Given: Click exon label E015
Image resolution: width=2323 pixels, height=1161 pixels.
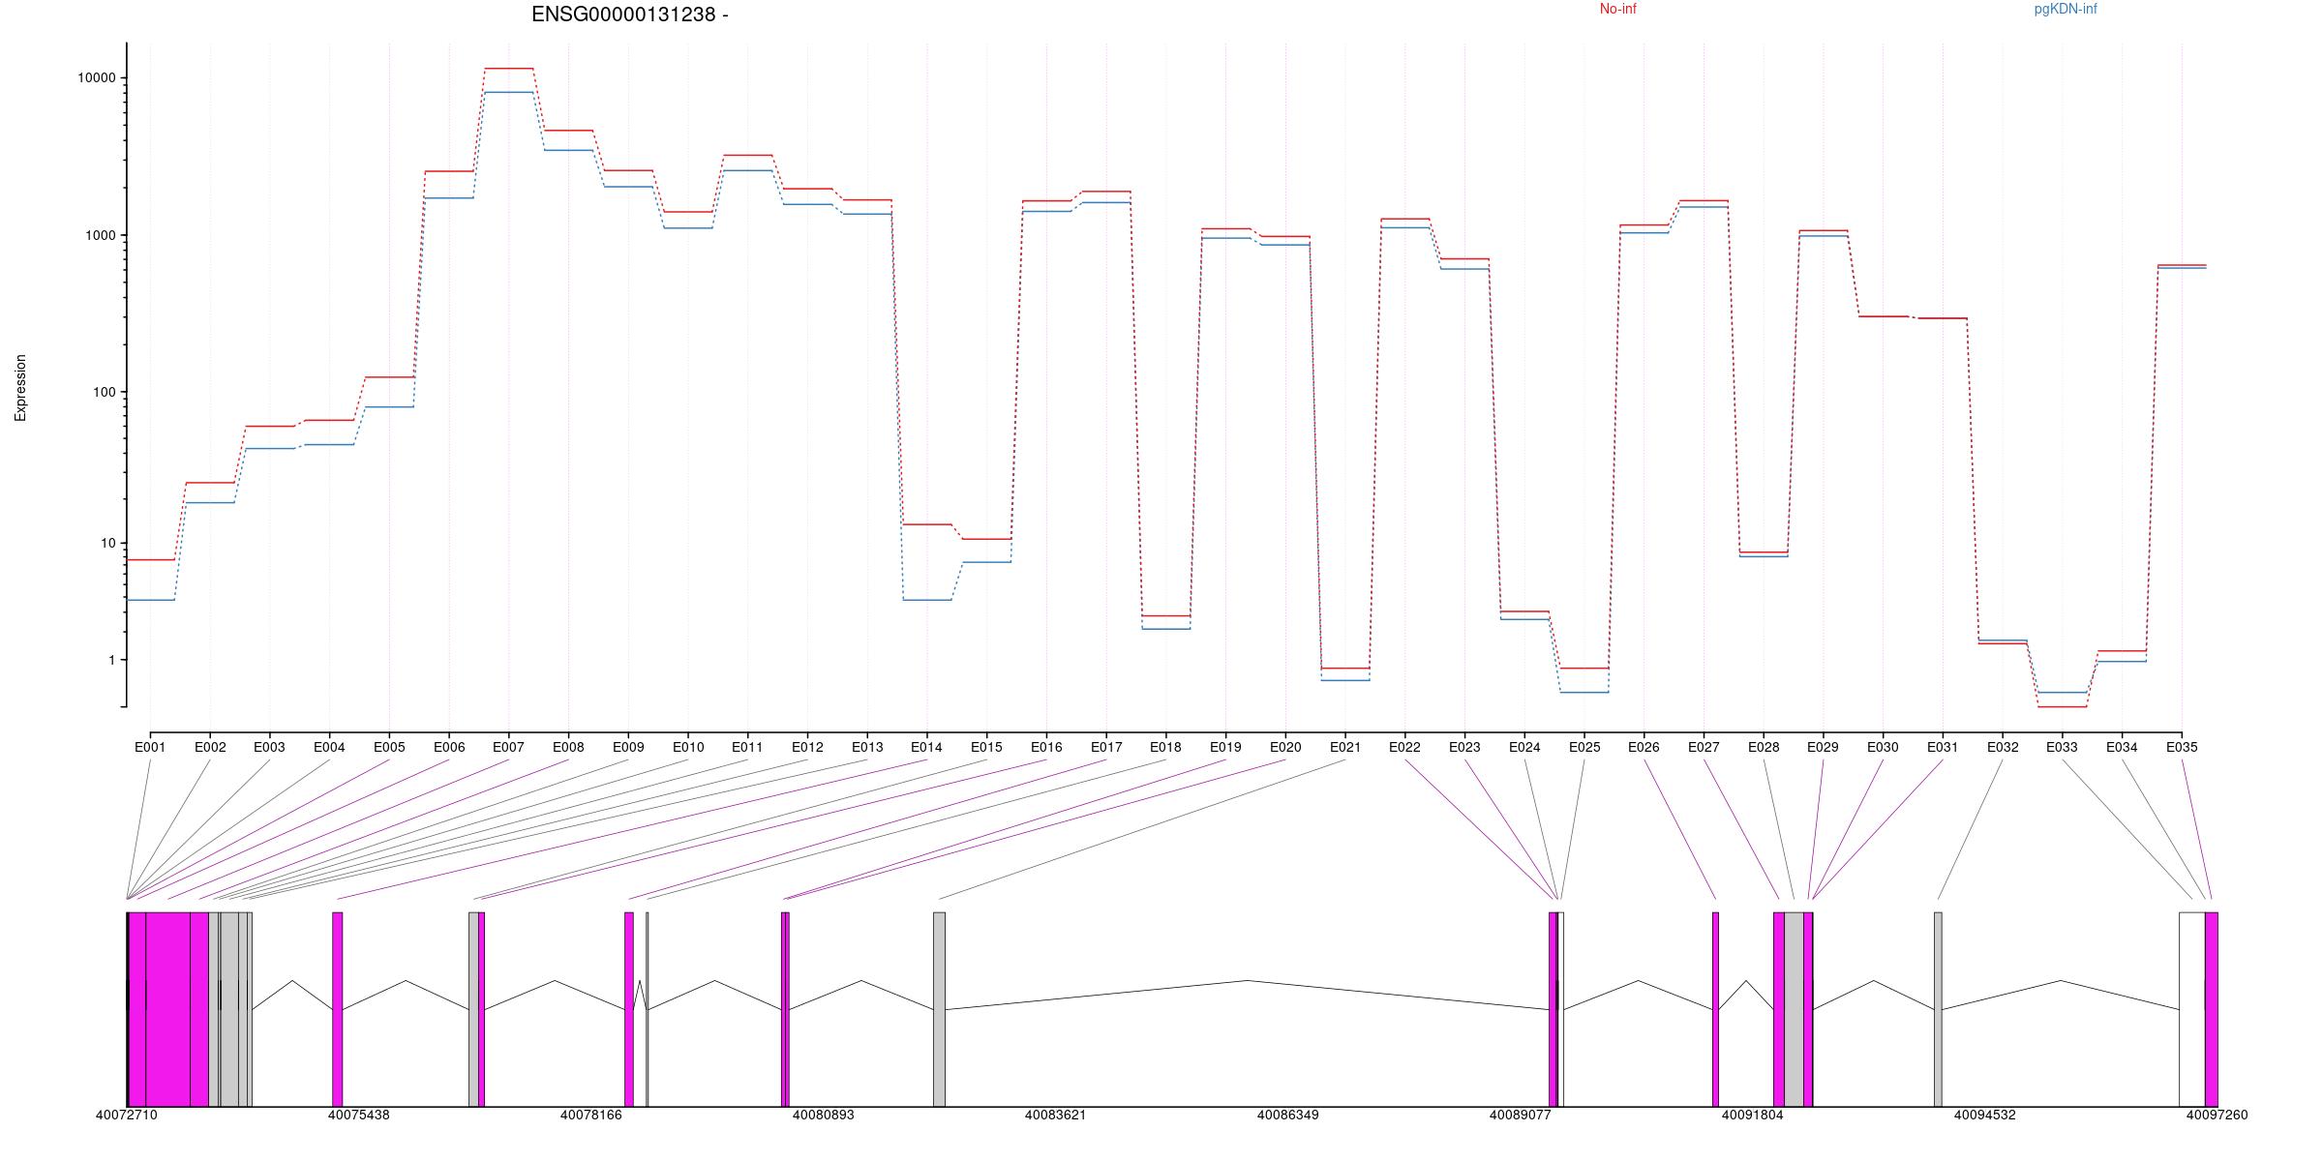Looking at the screenshot, I should coord(986,747).
